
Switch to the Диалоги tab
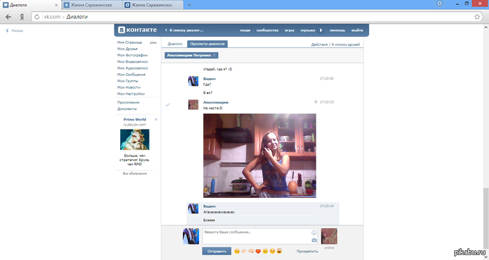[x=175, y=44]
